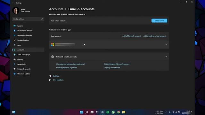This screenshot has height=115, width=205.
Task: Open Spotify from the taskbar
Action: click(108, 112)
